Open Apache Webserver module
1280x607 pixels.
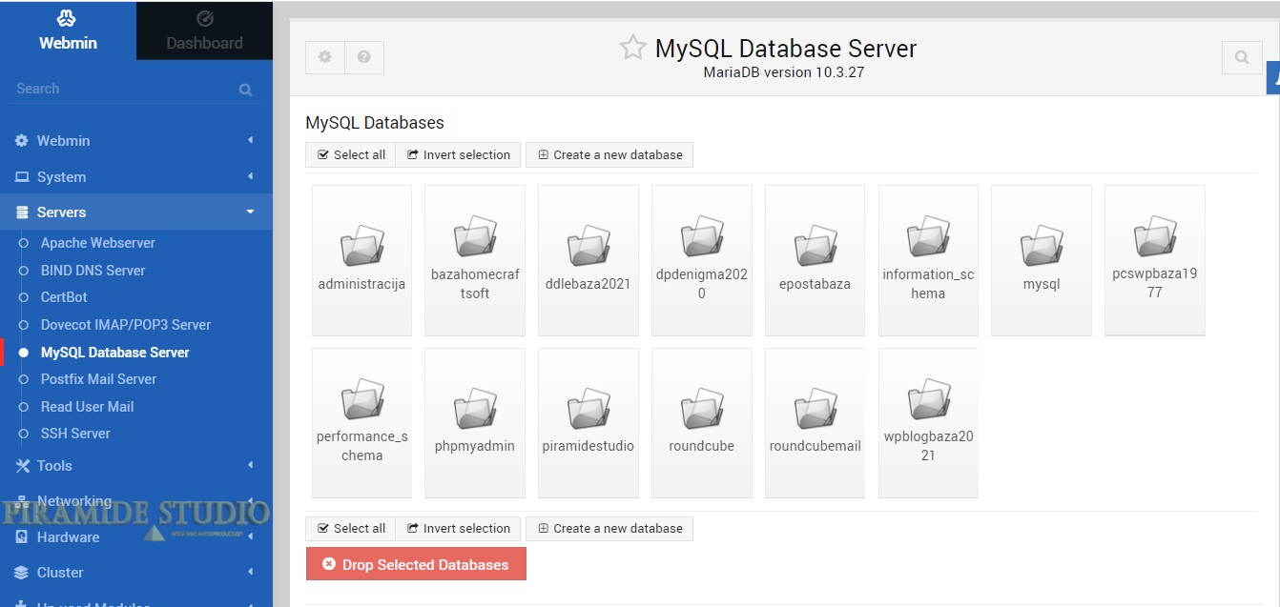(x=97, y=243)
